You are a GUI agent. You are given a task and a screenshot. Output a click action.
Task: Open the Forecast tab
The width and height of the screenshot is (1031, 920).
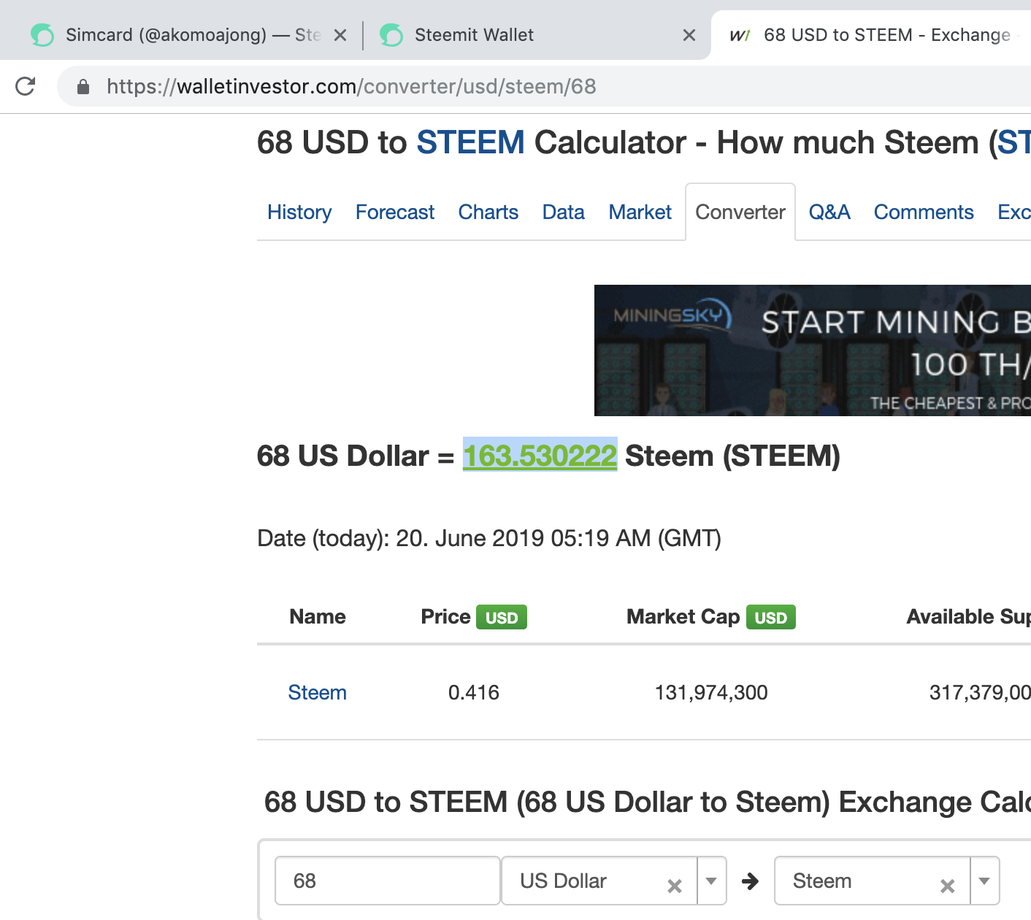click(395, 212)
